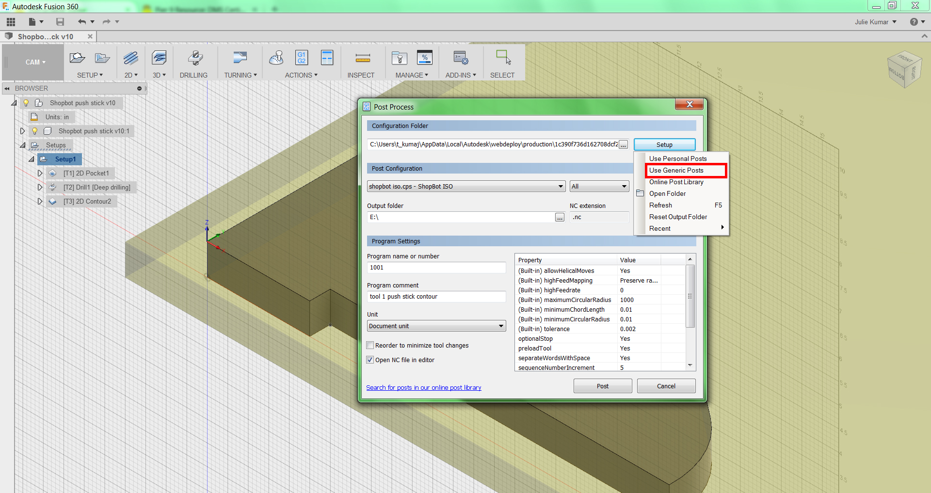Image resolution: width=931 pixels, height=493 pixels.
Task: Click the Post button
Action: [x=603, y=386]
